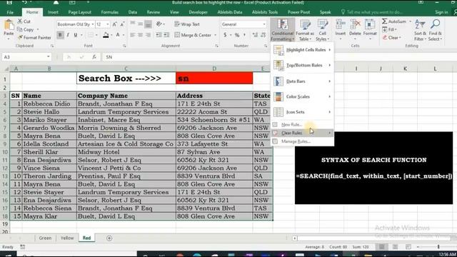This screenshot has height=257, width=457.
Task: Open the Data ribbon tab
Action: (x=133, y=12)
